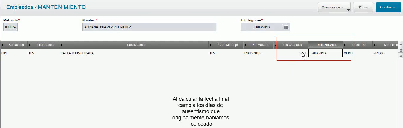Open the Fch. Ingreso calendar picker
This screenshot has height=128, width=403.
pos(286,27)
